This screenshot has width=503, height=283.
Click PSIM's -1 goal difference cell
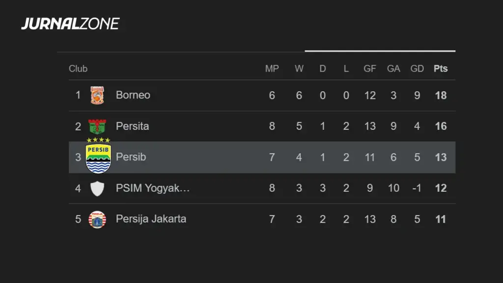pos(417,188)
